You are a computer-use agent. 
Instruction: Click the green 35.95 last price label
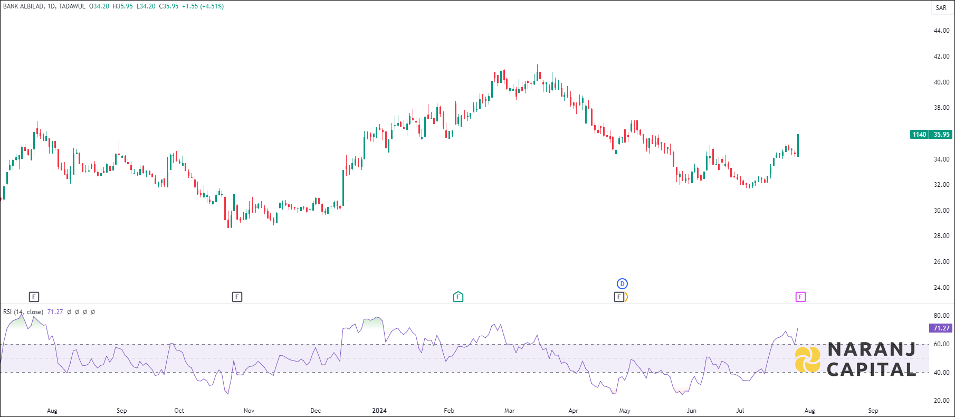pyautogui.click(x=941, y=135)
